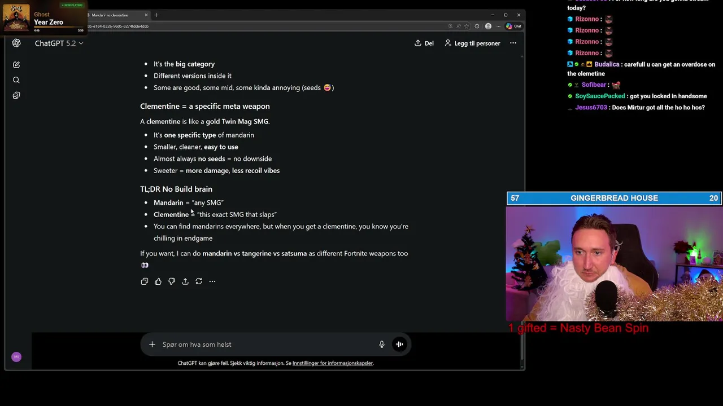Open ChatGPT 5.2 model dropdown
The height and width of the screenshot is (406, 723).
pyautogui.click(x=59, y=43)
